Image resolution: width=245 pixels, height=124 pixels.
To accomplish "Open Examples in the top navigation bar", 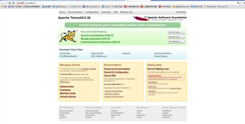I will 106,12.
